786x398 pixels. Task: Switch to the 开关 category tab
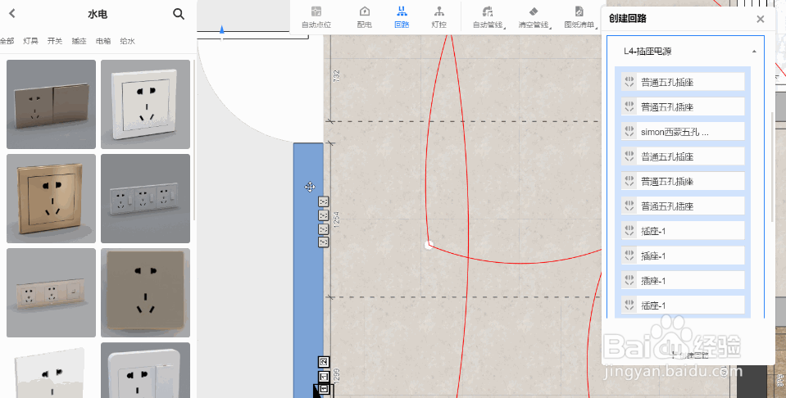coord(55,41)
